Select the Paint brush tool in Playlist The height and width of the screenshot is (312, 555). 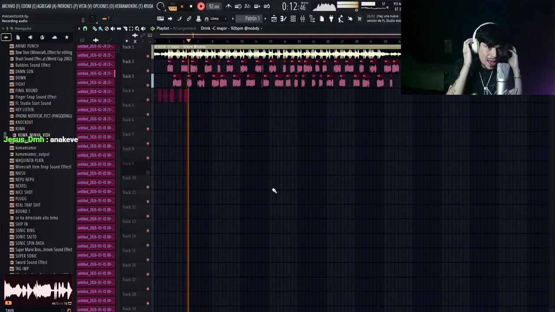pyautogui.click(x=101, y=29)
